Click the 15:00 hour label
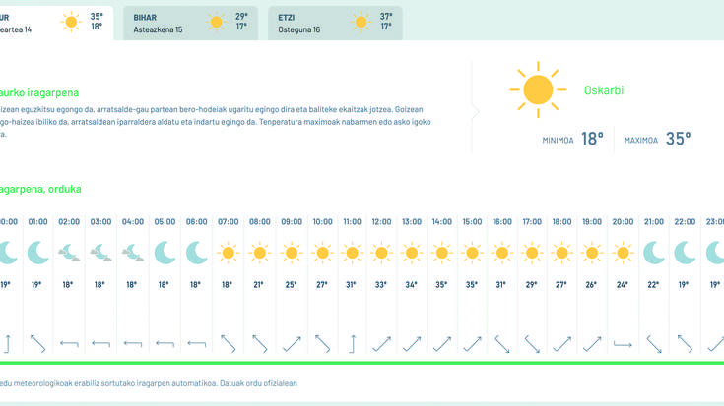Image resolution: width=724 pixels, height=406 pixels. 472,222
